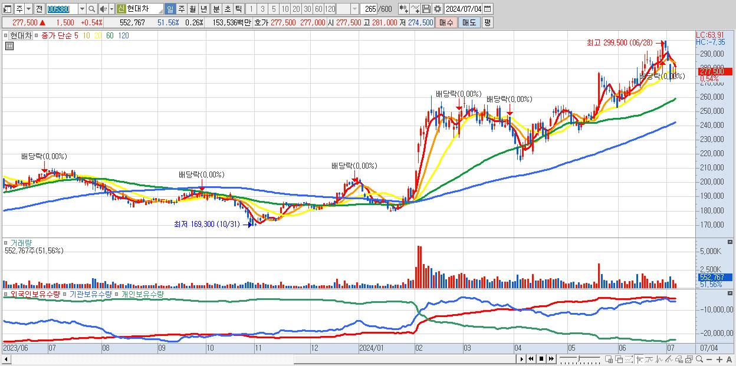Click the speaker sound icon

[x=103, y=9]
